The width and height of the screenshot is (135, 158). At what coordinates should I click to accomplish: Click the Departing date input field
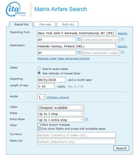click(x=51, y=80)
